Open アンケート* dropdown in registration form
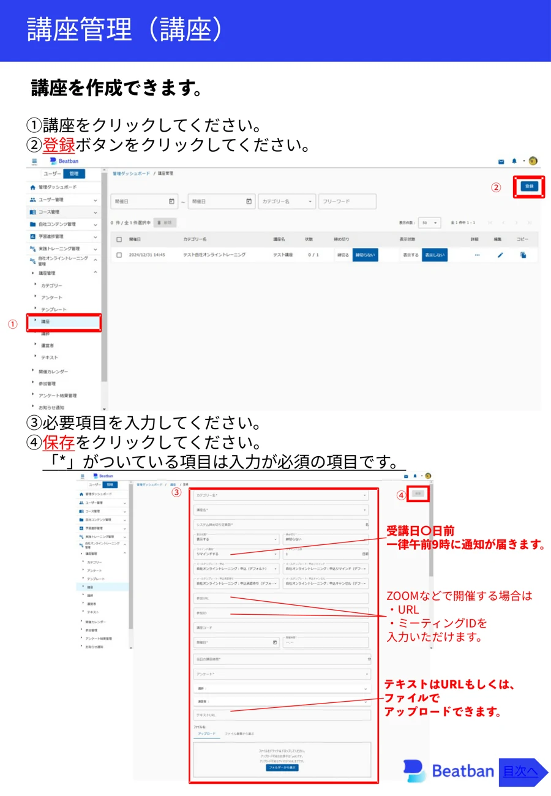This screenshot has width=551, height=796. point(282,674)
